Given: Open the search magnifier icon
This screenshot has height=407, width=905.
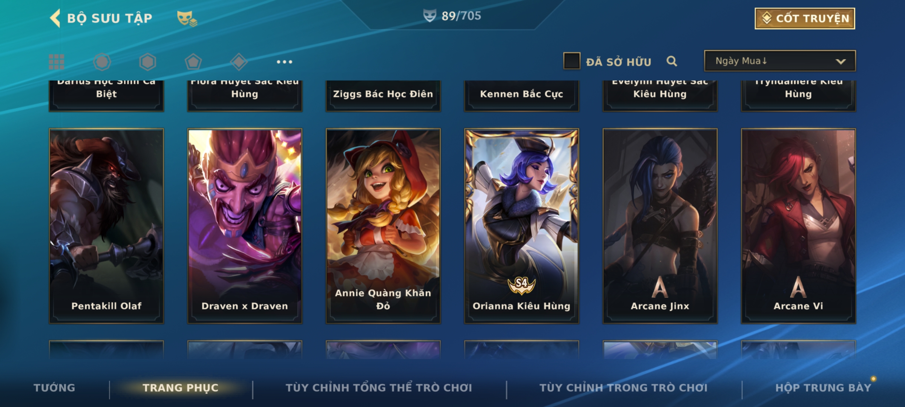Looking at the screenshot, I should point(672,61).
